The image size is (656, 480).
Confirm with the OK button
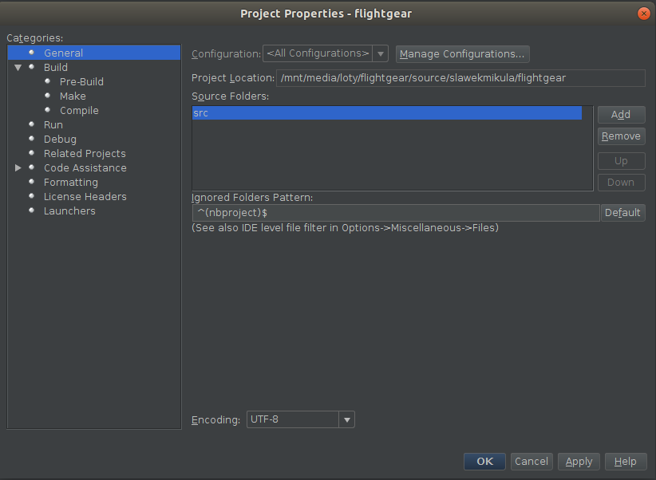pyautogui.click(x=484, y=462)
